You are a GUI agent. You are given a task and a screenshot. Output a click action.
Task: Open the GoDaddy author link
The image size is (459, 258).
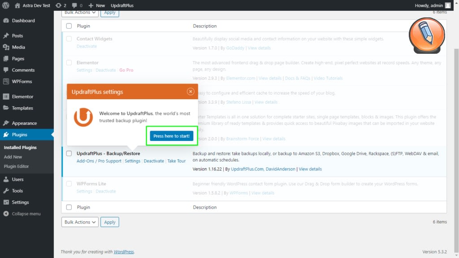click(x=235, y=48)
